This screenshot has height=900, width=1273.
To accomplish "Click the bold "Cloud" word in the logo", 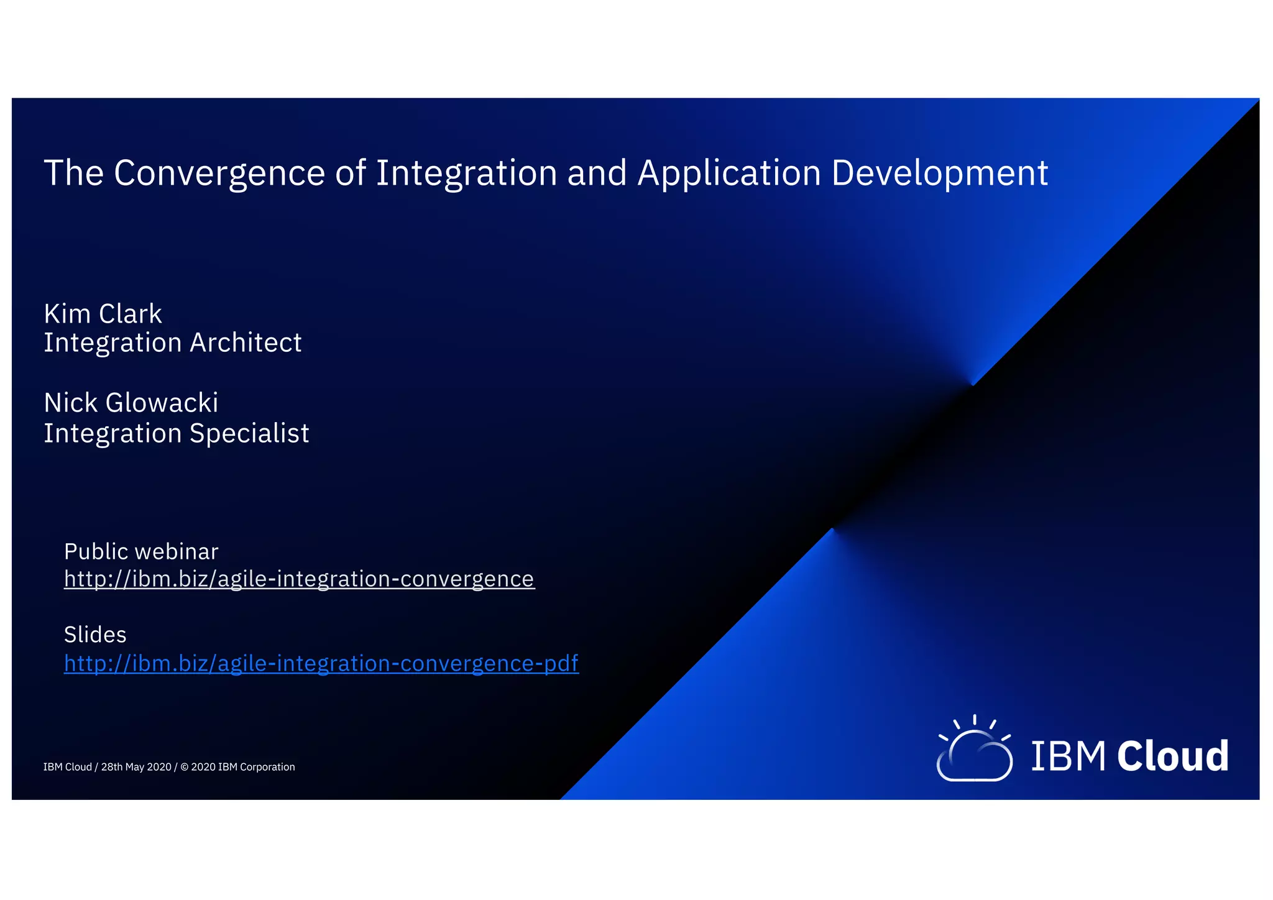I will [x=1172, y=756].
